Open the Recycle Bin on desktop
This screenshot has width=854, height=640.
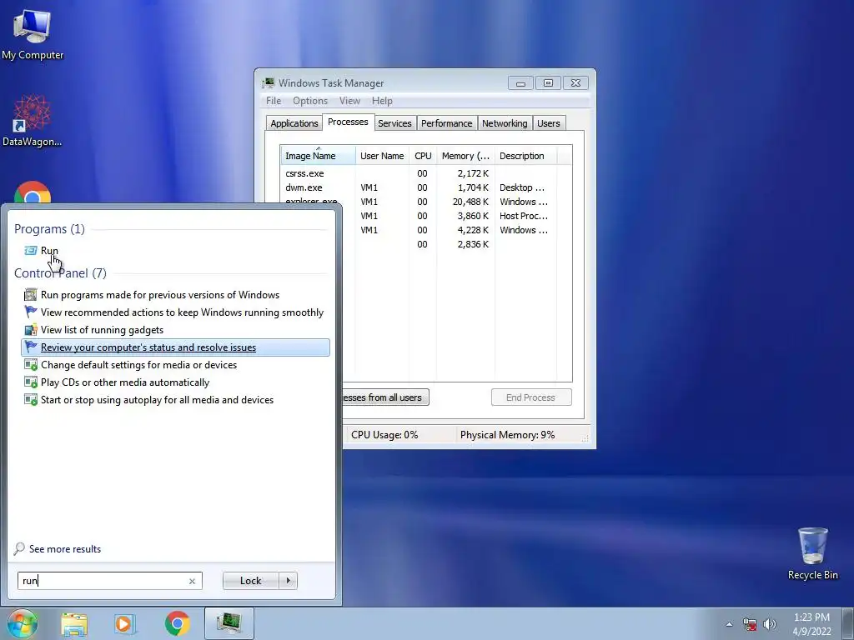[812, 553]
